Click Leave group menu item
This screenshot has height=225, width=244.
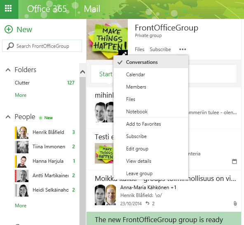click(x=151, y=173)
